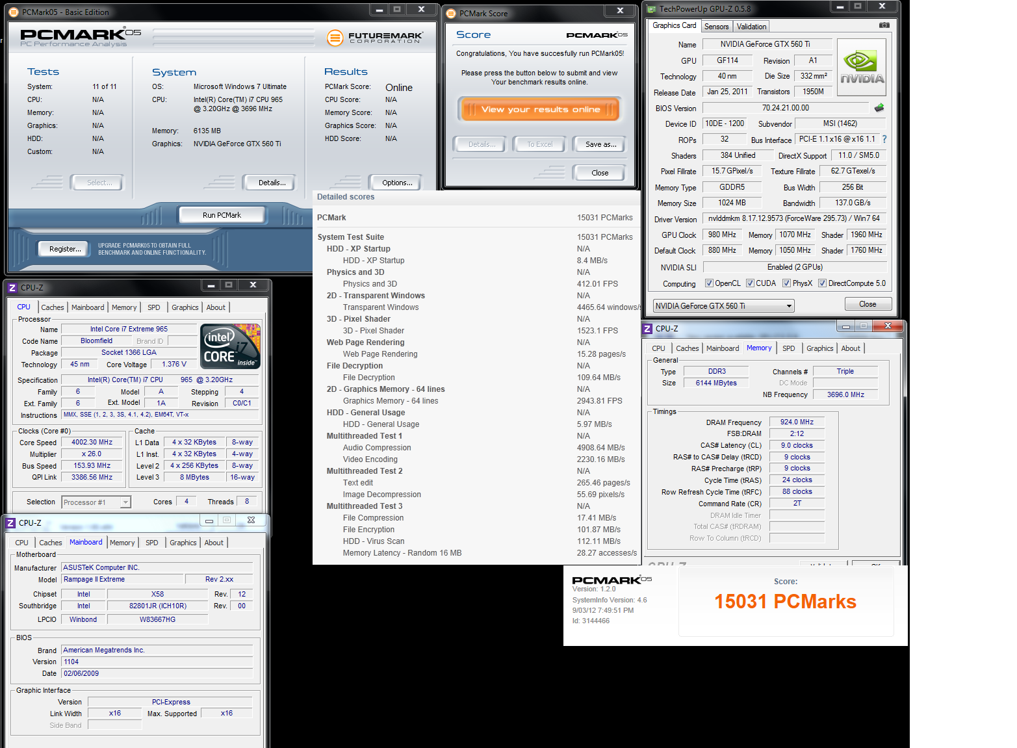Click the BIOS version save chip icon
This screenshot has width=1017, height=748.
(x=879, y=108)
